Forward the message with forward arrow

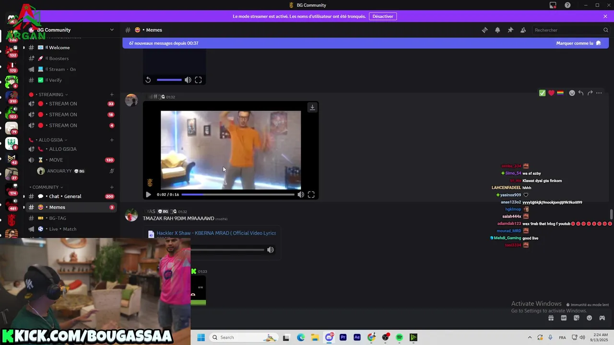(x=590, y=93)
